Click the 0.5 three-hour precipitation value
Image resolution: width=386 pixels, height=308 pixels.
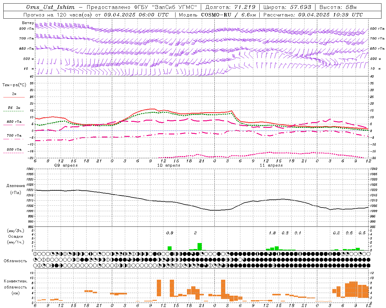pyautogui.click(x=362, y=233)
